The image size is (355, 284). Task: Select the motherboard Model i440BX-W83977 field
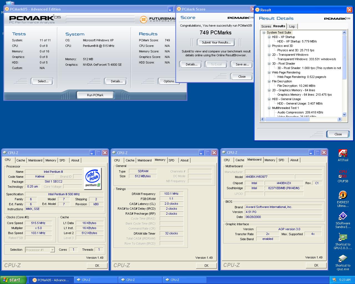coord(269,177)
